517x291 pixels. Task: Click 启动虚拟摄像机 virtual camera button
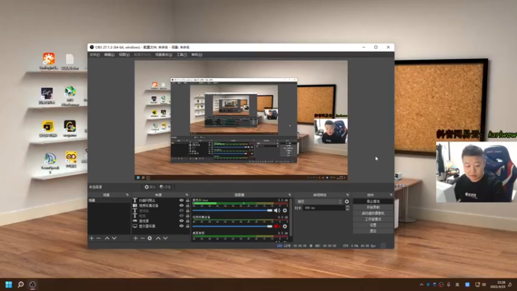373,213
